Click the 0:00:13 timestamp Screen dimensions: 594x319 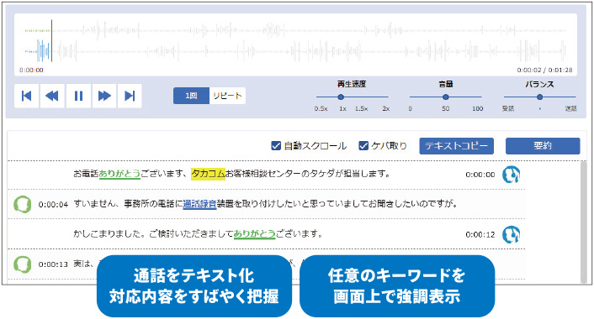(53, 264)
